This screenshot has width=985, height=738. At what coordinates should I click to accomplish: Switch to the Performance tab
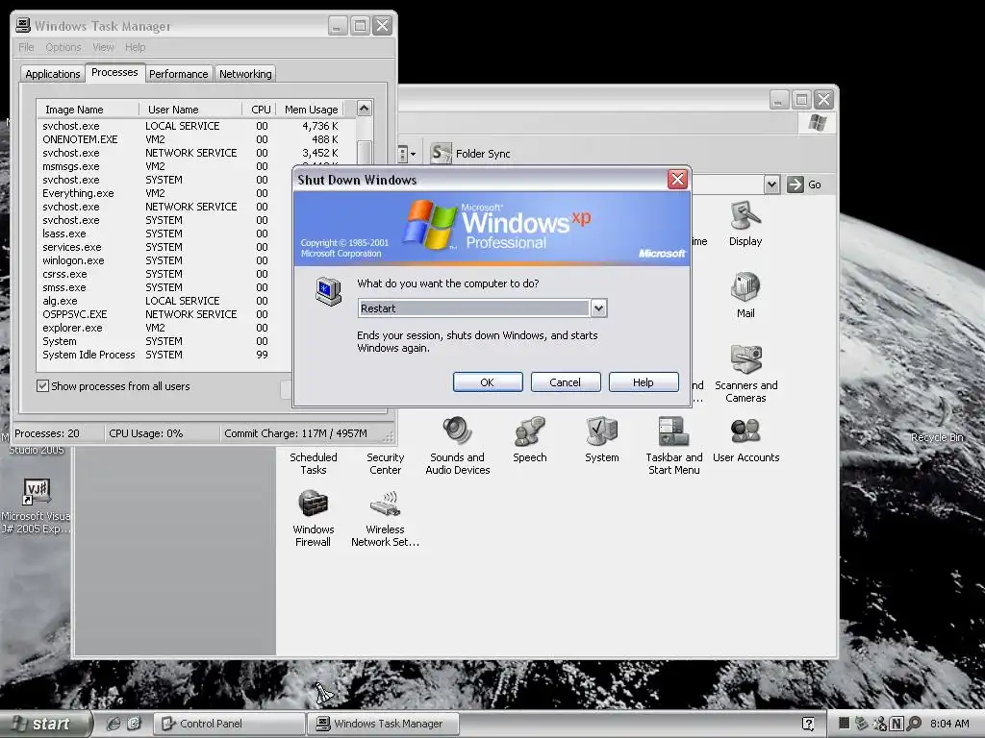[x=178, y=74]
